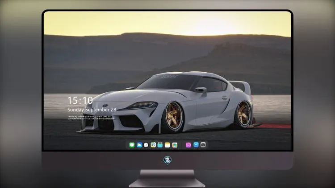Open the pink Music app in dock
335x188 pixels.
coord(188,145)
